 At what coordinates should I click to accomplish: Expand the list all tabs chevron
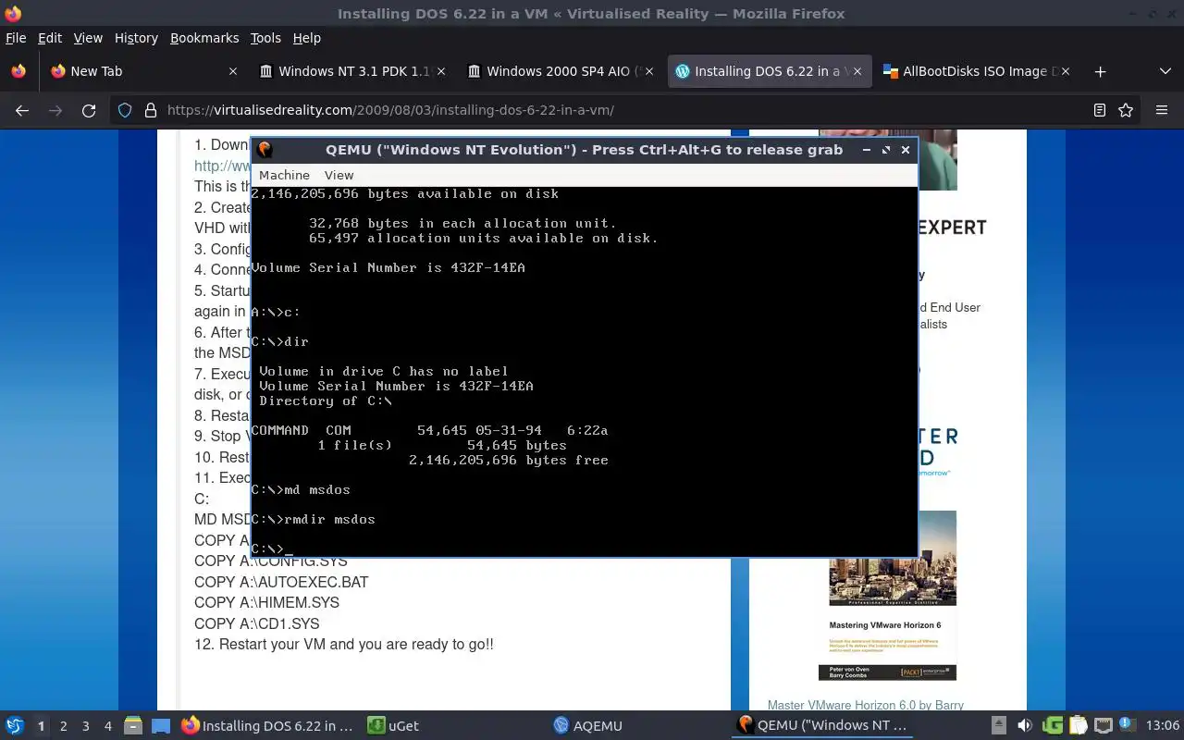click(1165, 71)
